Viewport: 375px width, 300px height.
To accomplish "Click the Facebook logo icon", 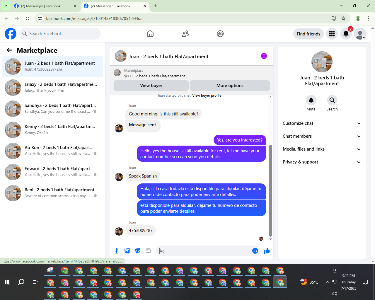I will point(11,34).
